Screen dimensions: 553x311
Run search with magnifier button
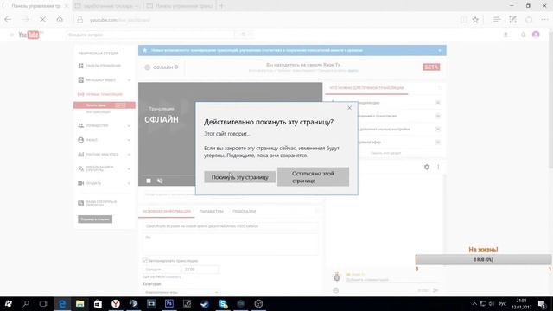(x=244, y=35)
